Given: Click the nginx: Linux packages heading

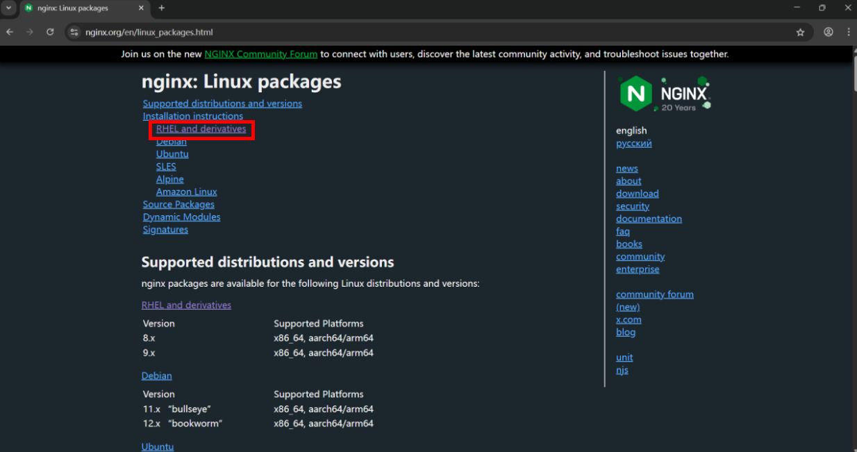Looking at the screenshot, I should click(242, 82).
